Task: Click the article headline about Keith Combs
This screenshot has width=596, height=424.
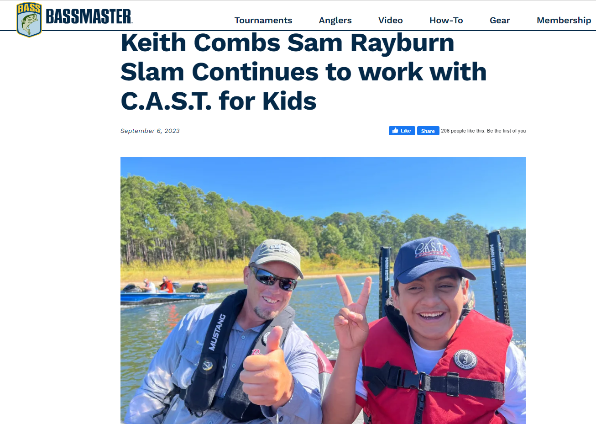Action: [x=303, y=72]
